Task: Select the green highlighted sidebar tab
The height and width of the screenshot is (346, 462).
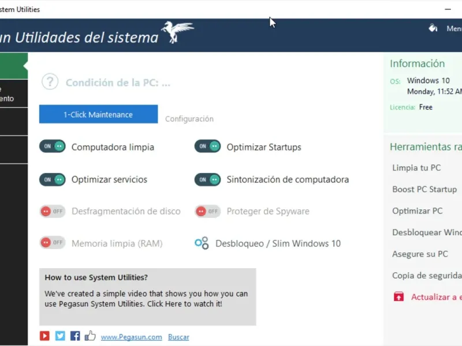Action: [14, 66]
